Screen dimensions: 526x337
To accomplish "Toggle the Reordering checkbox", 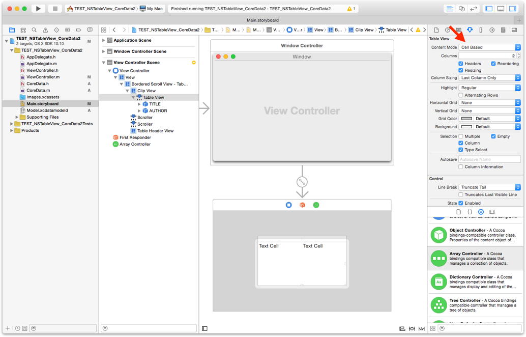I will point(493,64).
